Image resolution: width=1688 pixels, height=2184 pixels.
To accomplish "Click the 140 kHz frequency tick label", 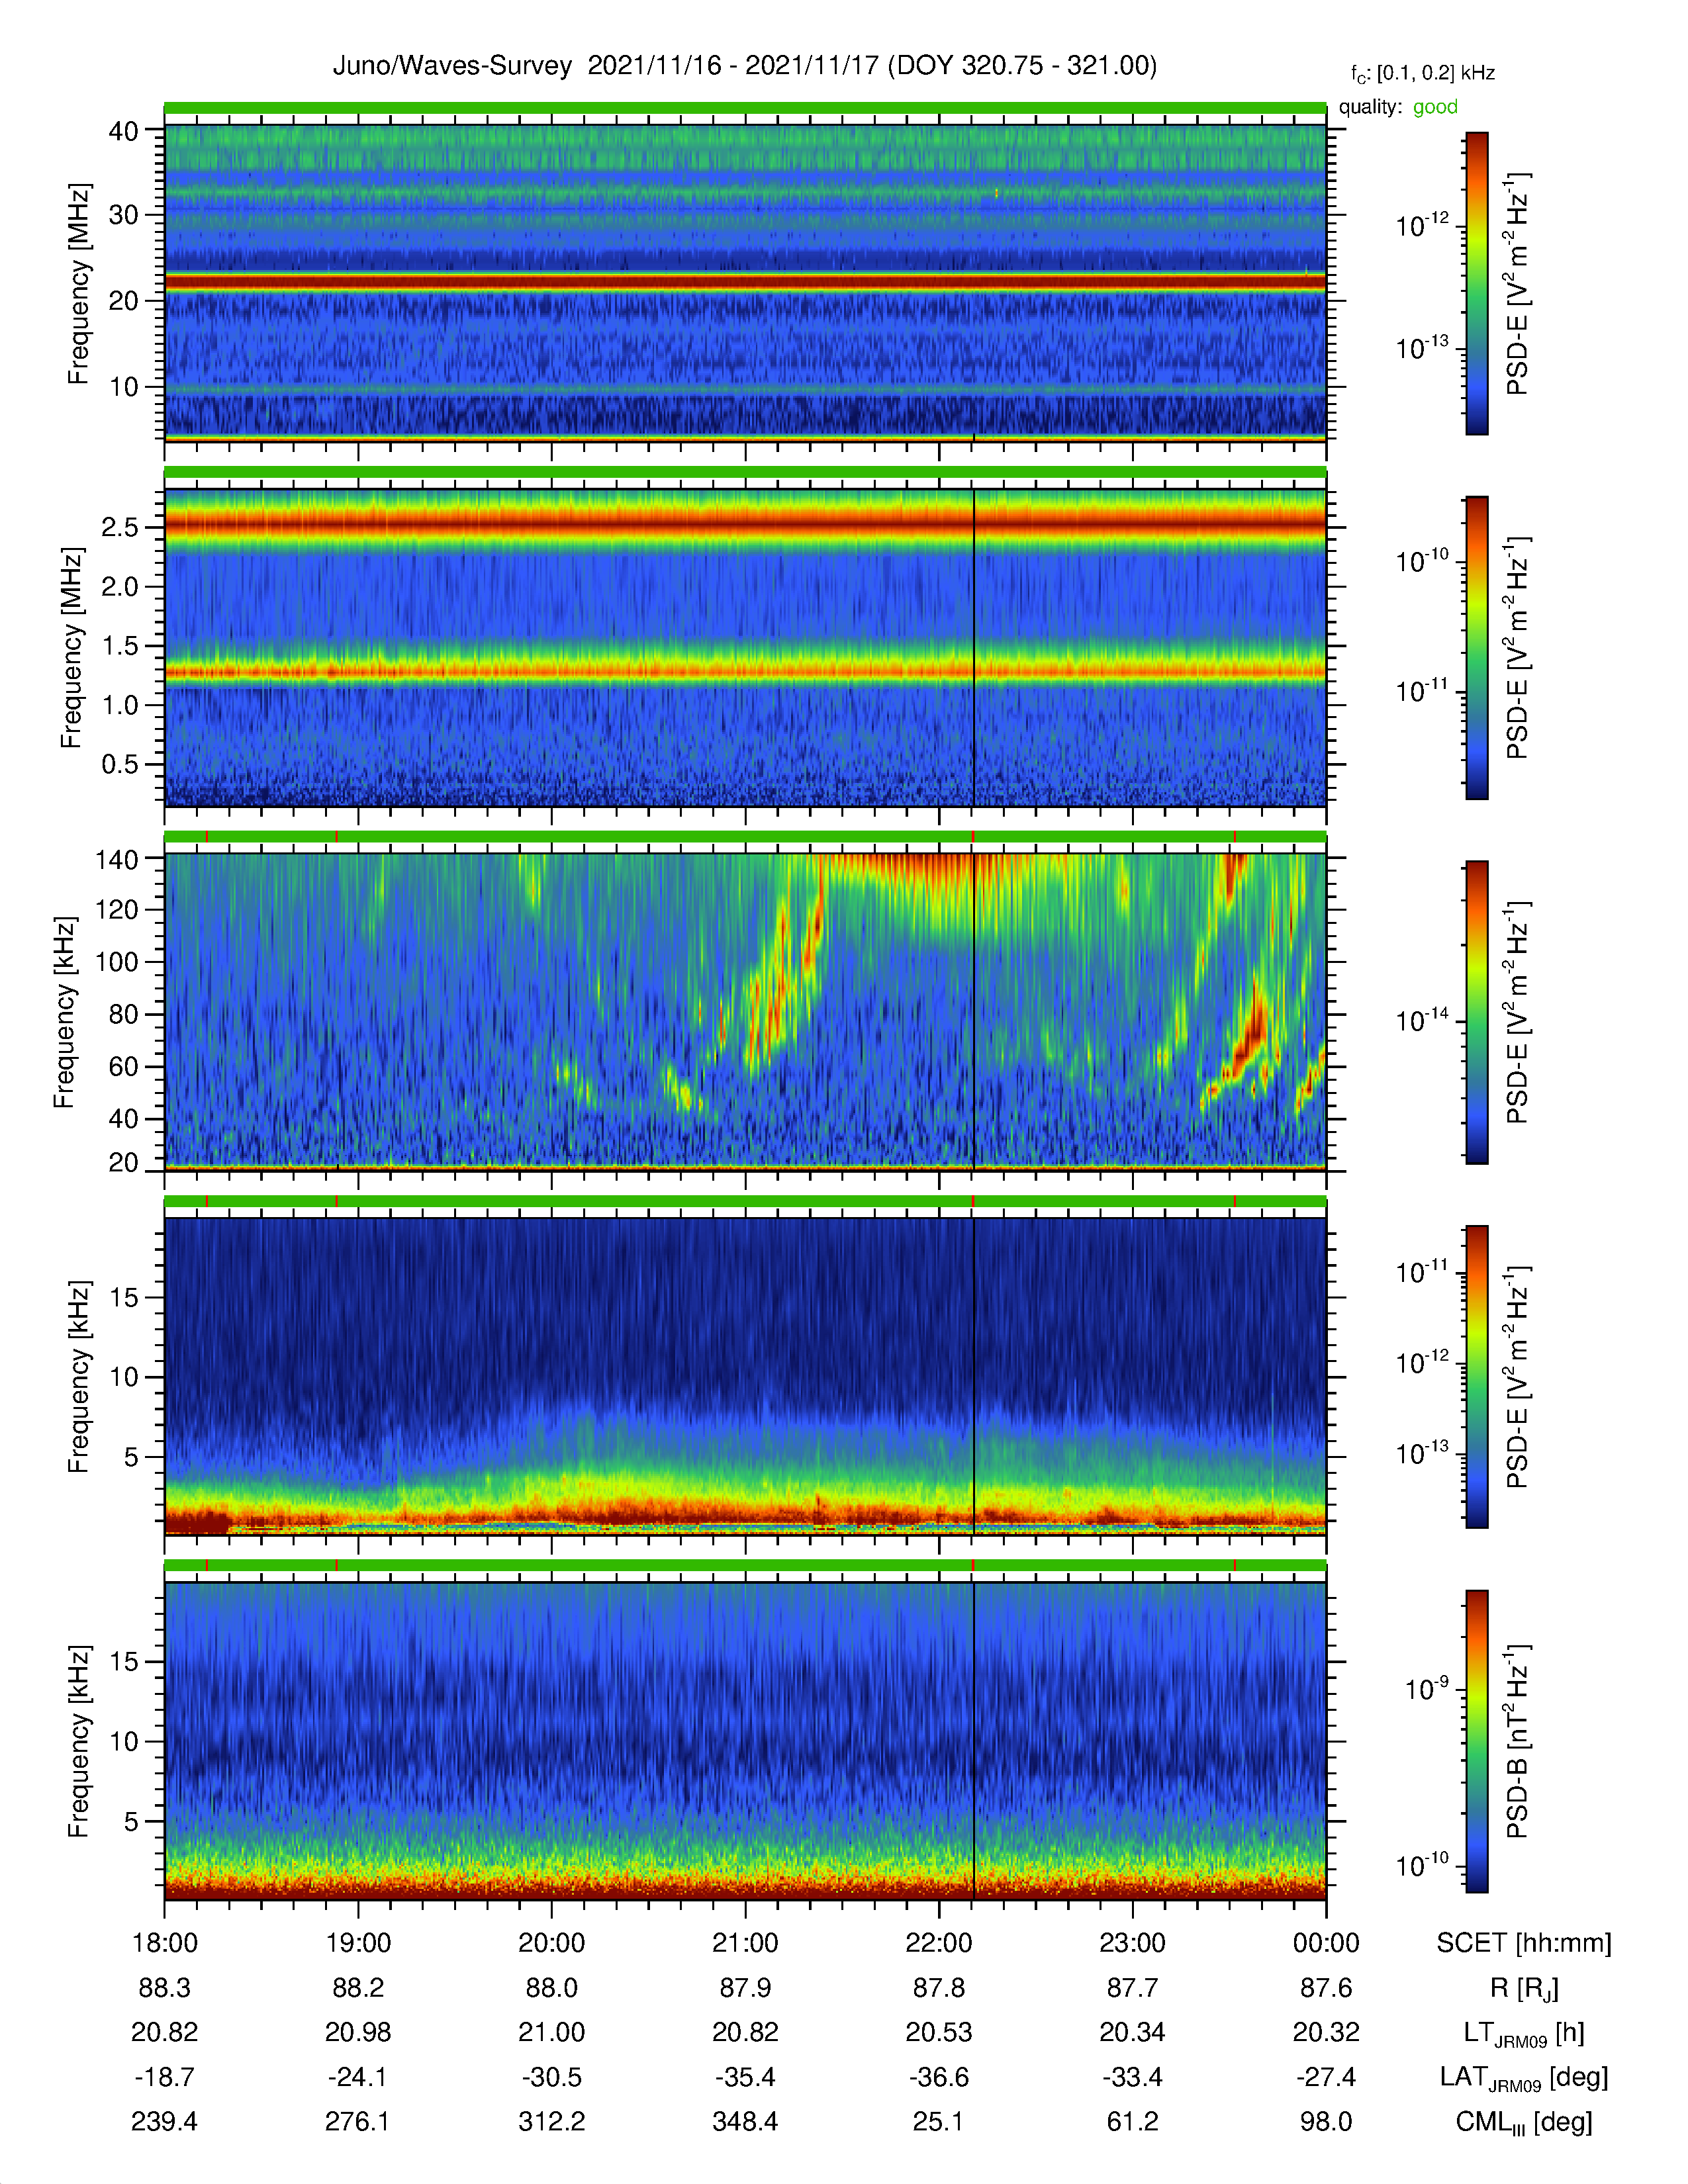I will 116,859.
